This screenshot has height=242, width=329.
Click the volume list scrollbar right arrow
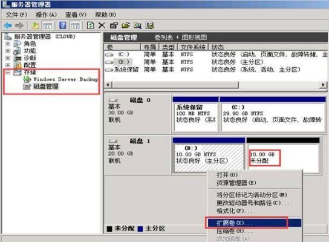323,85
